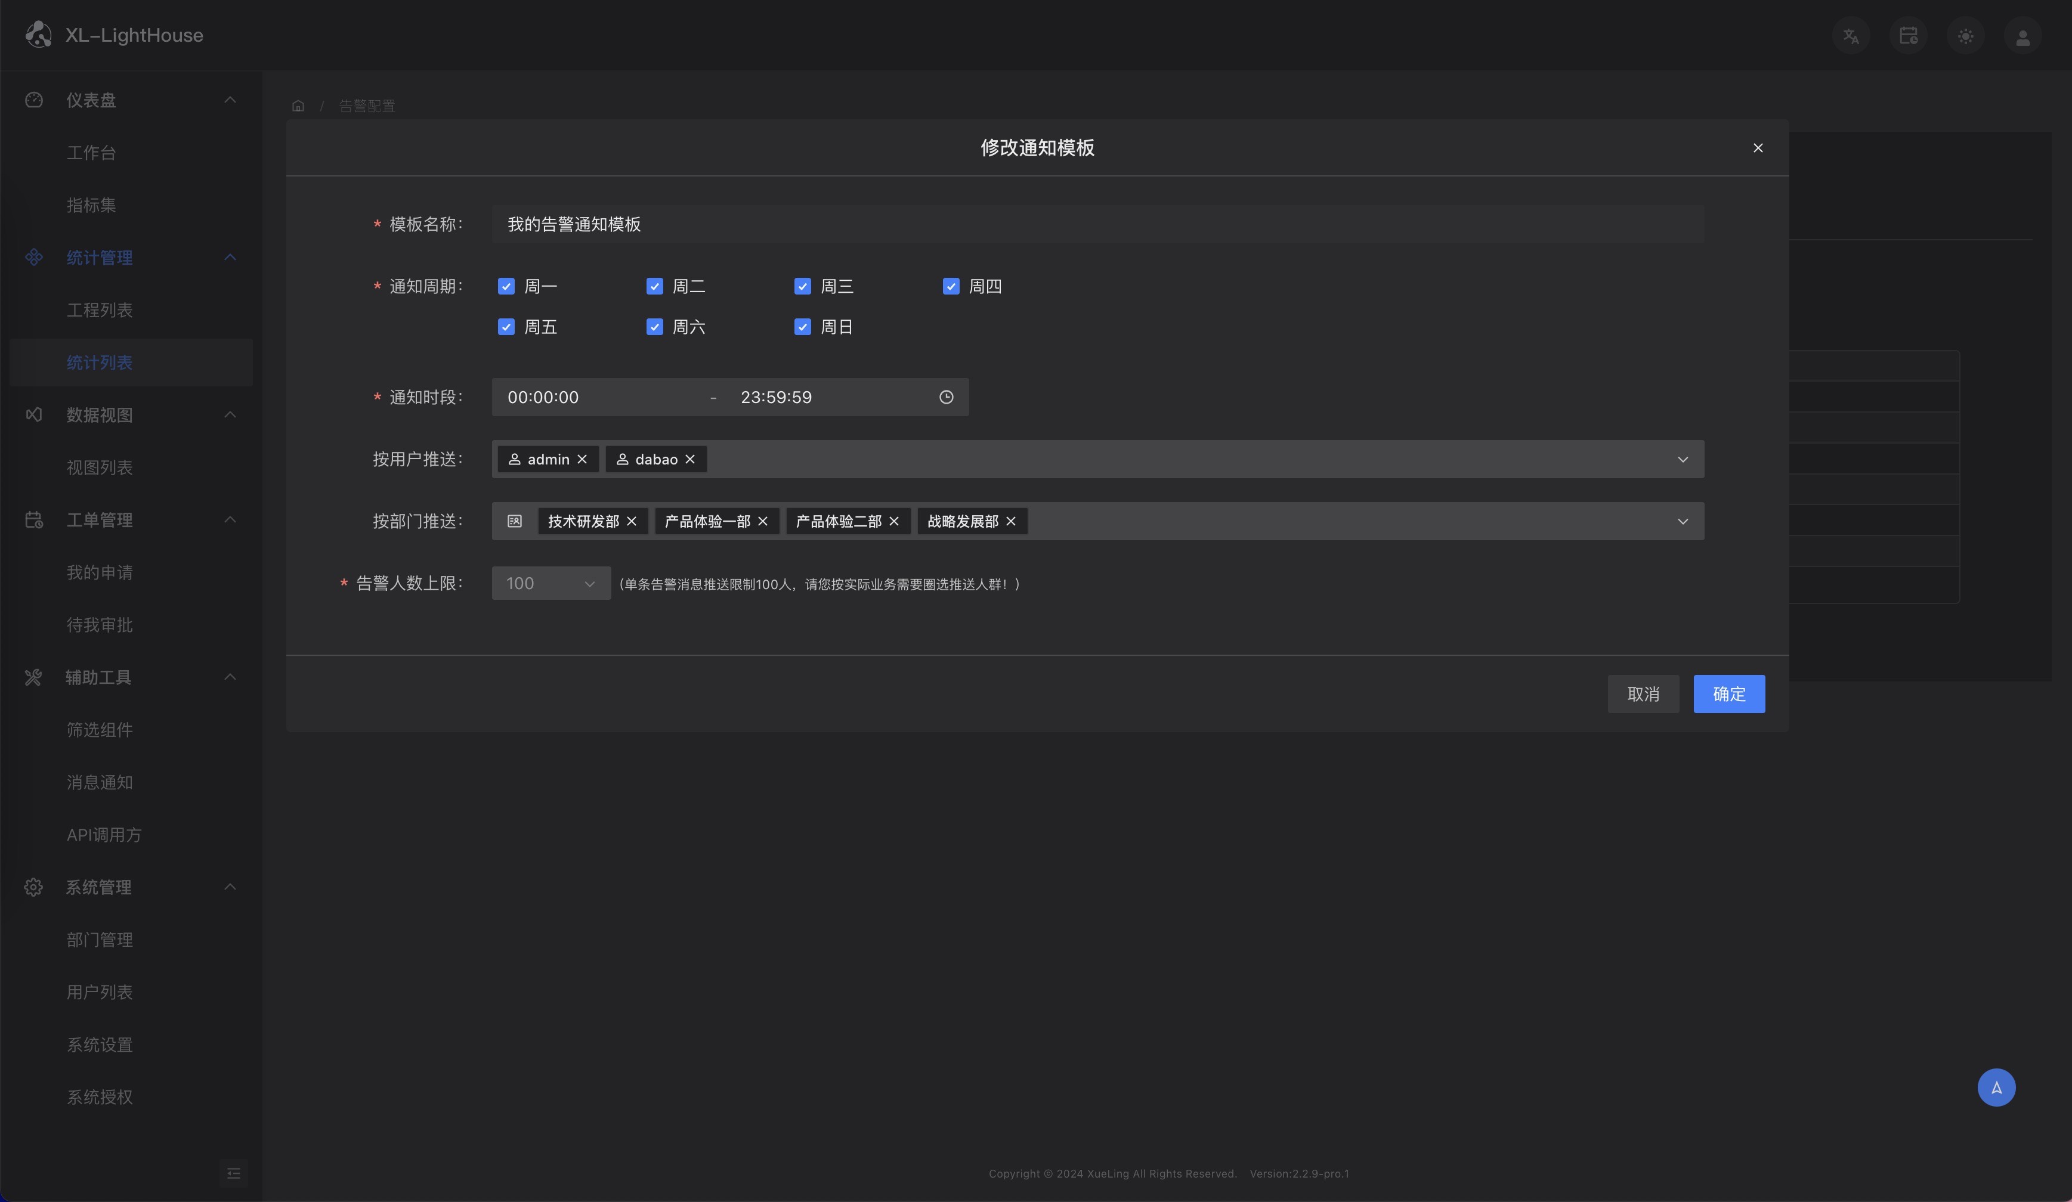The width and height of the screenshot is (2072, 1202).
Task: Collapse the 仪表盘 menu chevron
Action: 230,100
